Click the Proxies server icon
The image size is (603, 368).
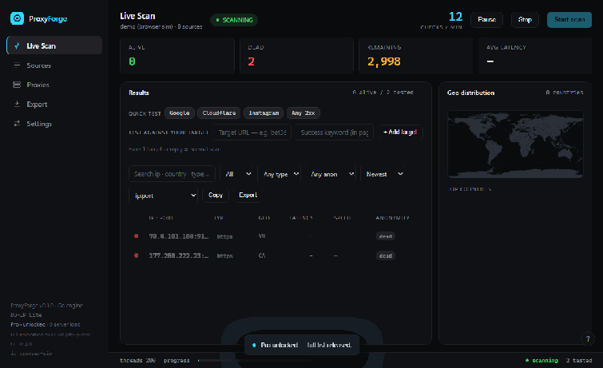click(x=17, y=85)
